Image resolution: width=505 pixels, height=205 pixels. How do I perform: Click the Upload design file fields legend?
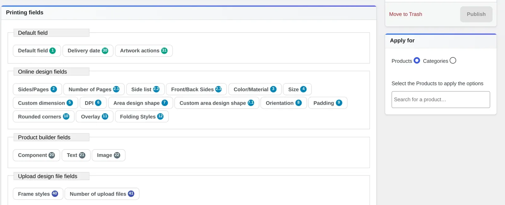(51, 176)
